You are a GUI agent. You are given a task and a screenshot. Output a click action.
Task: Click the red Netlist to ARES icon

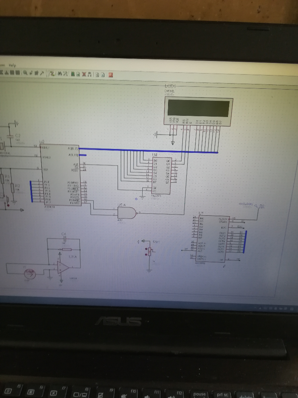tap(110, 75)
